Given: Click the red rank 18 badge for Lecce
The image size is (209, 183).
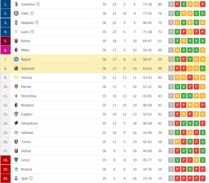Looking at the screenshot, I should [x=6, y=160].
